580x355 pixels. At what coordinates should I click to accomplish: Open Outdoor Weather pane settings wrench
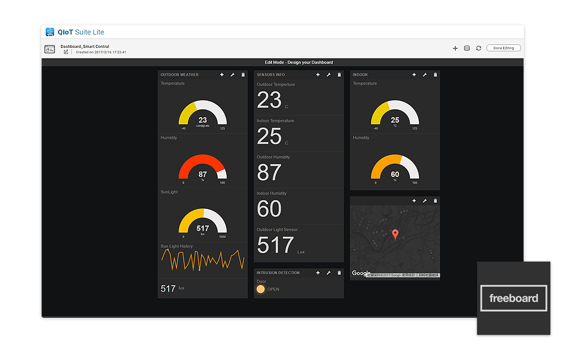pos(233,75)
